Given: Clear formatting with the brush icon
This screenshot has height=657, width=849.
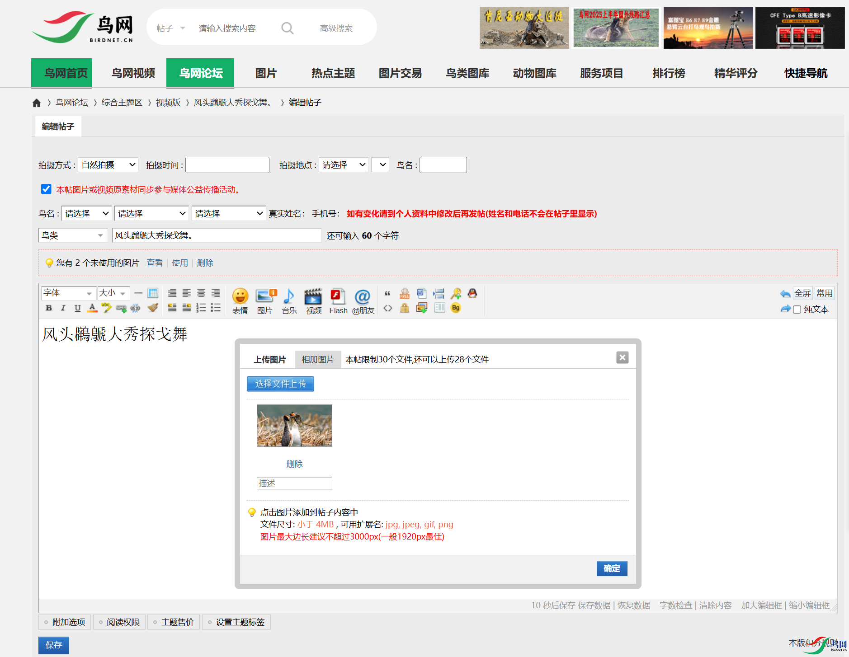Looking at the screenshot, I should pos(153,308).
